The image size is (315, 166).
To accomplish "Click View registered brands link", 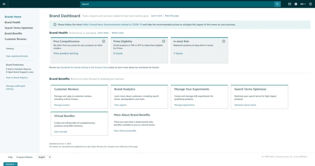I will point(17,56).
